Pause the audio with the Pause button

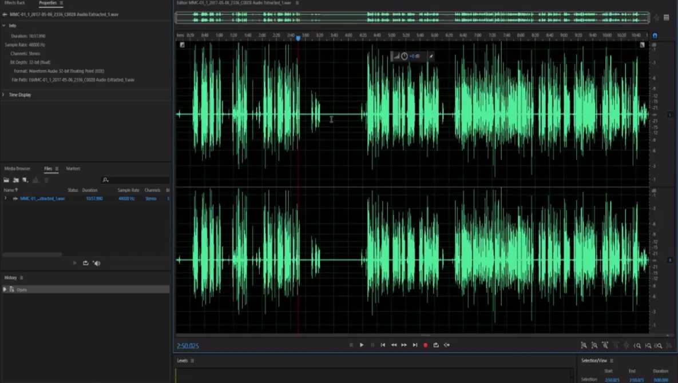click(372, 345)
